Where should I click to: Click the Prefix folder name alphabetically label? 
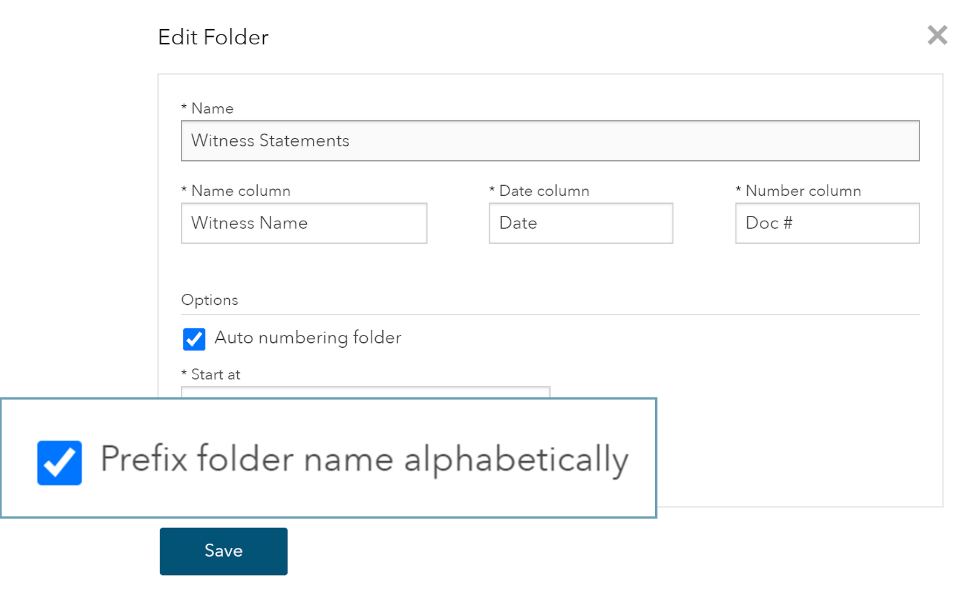click(x=364, y=460)
